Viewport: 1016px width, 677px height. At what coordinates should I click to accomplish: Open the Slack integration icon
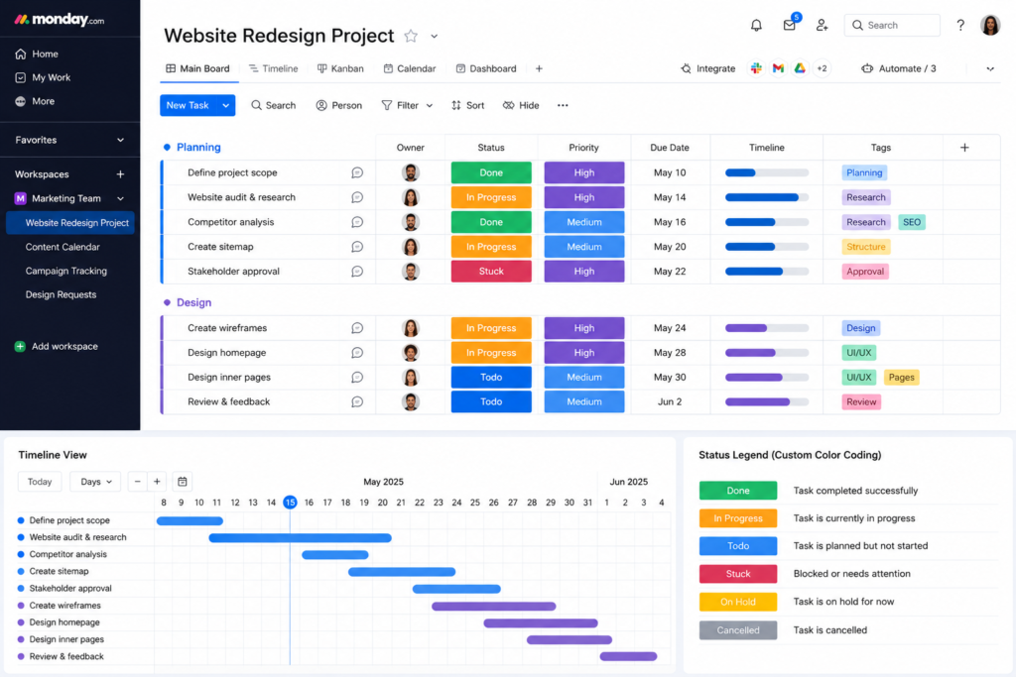(756, 68)
